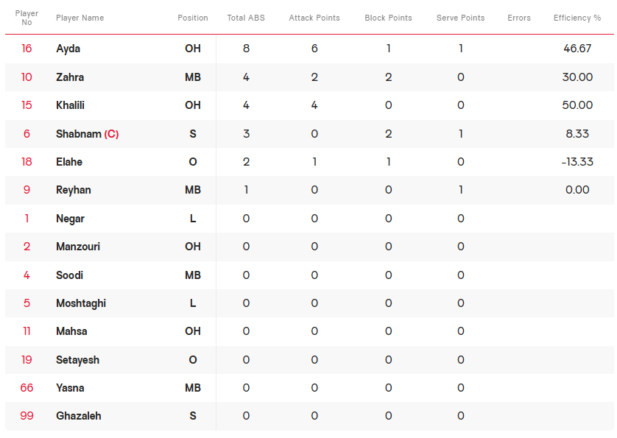617x438 pixels.
Task: Click the Serve Points column header
Action: coord(460,18)
